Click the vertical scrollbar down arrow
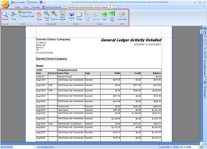This screenshot has height=149, width=207. coord(201,140)
